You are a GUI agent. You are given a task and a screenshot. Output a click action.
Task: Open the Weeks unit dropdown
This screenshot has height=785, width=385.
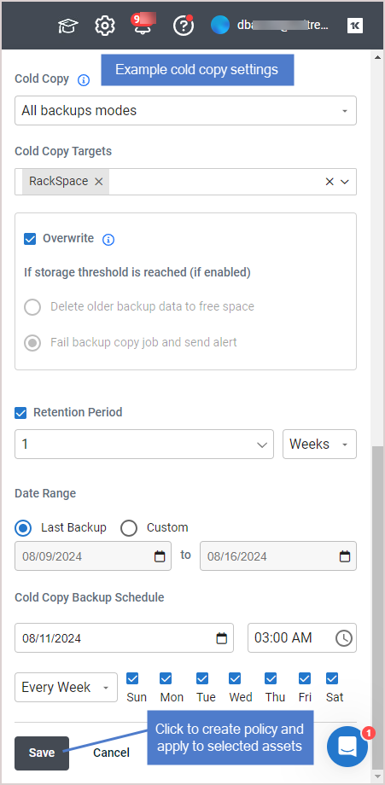pos(319,444)
